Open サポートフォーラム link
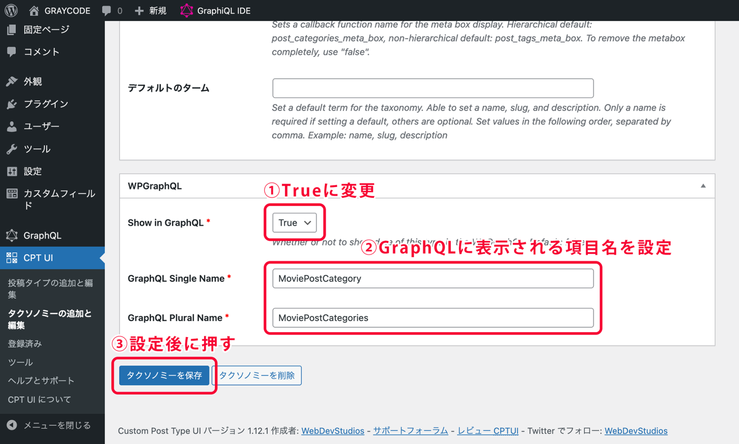The width and height of the screenshot is (739, 444). tap(410, 431)
